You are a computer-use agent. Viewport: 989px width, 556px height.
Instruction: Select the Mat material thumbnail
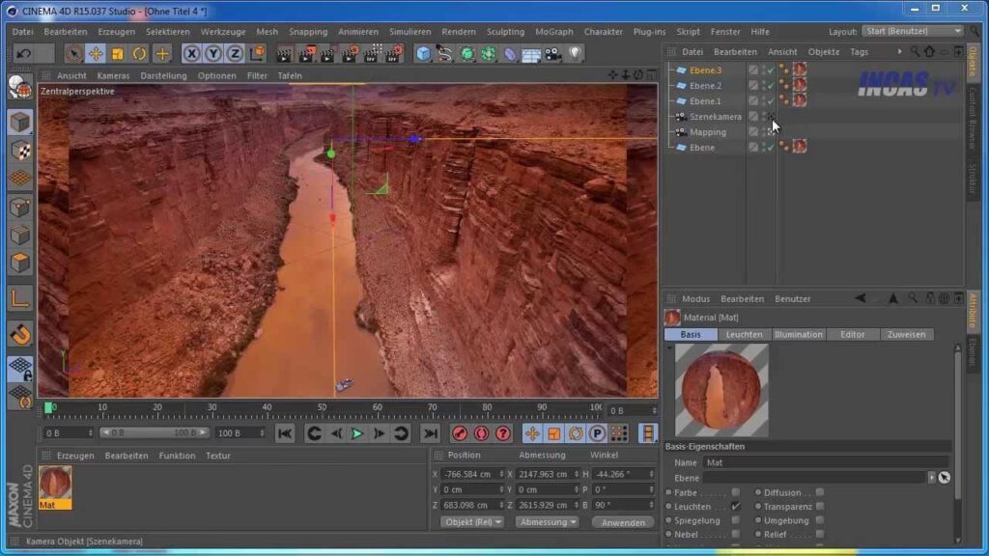click(55, 483)
